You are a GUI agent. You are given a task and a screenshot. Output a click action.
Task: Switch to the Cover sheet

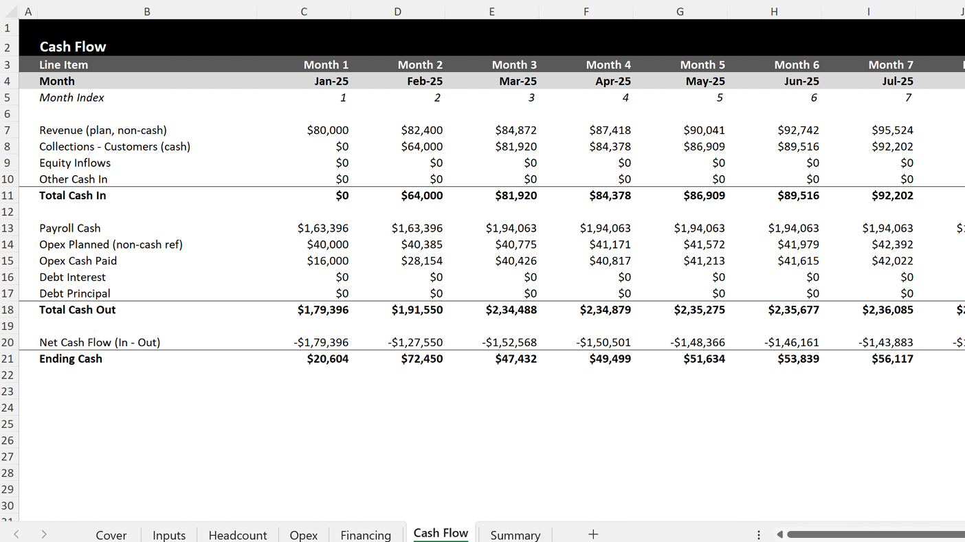pos(111,534)
